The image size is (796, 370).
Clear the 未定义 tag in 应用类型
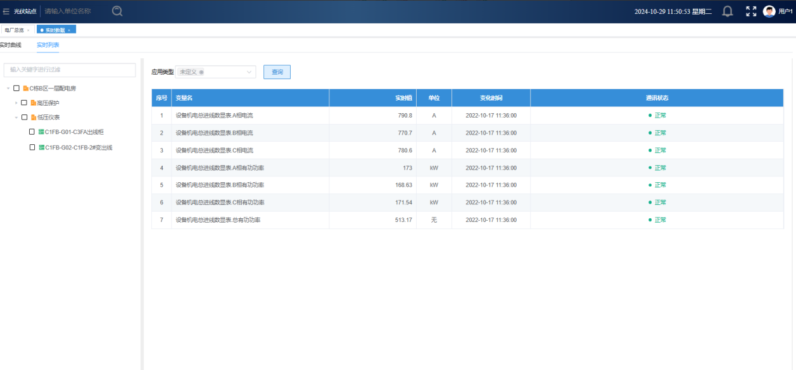[201, 72]
